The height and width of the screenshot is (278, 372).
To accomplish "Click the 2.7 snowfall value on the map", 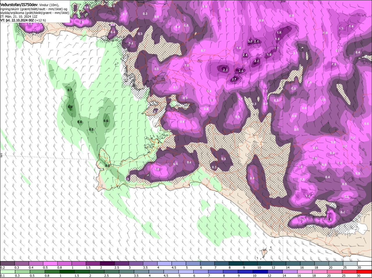I will [x=234, y=80].
